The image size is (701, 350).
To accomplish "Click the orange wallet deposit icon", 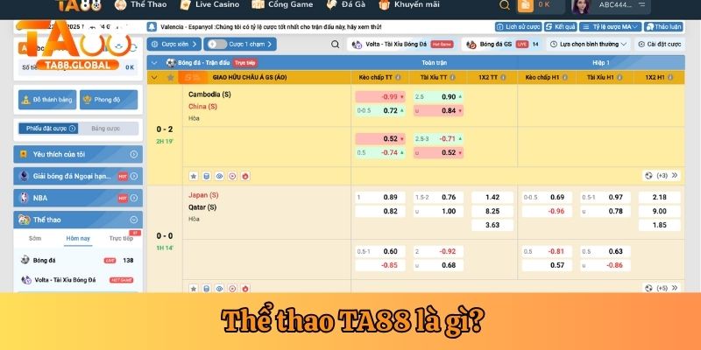I will (x=525, y=5).
